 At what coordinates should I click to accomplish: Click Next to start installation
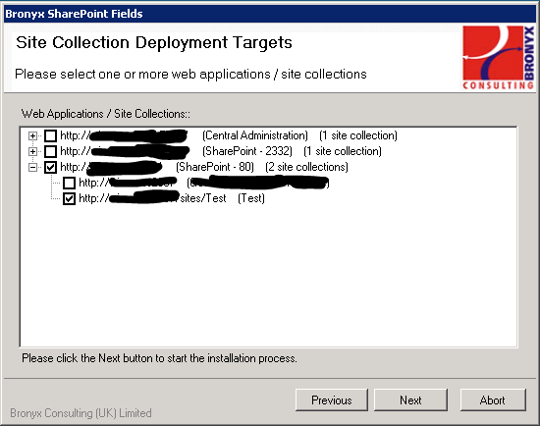click(410, 400)
